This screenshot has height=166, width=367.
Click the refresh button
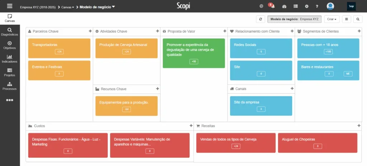click(x=261, y=19)
